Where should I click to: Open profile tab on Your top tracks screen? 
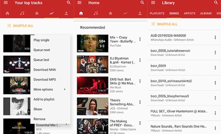pos(66,13)
